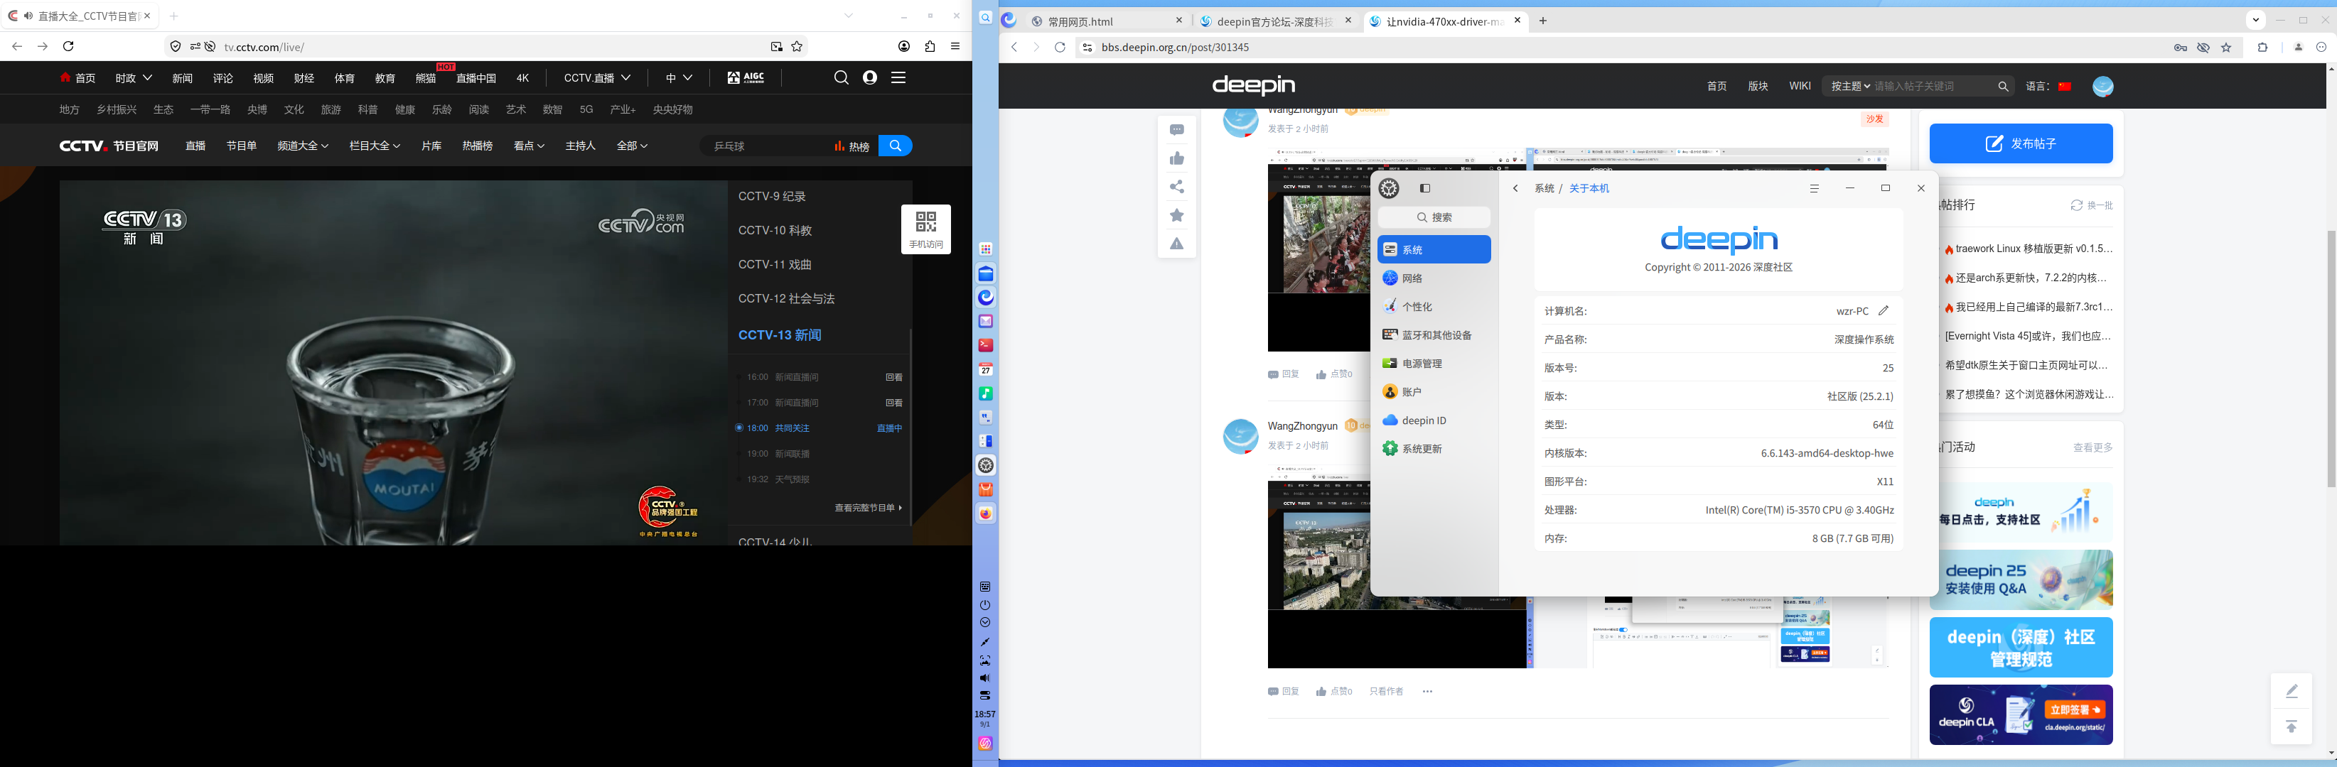Image resolution: width=2337 pixels, height=767 pixels.
Task: Toggle the sidebar in the settings window
Action: [x=1425, y=189]
